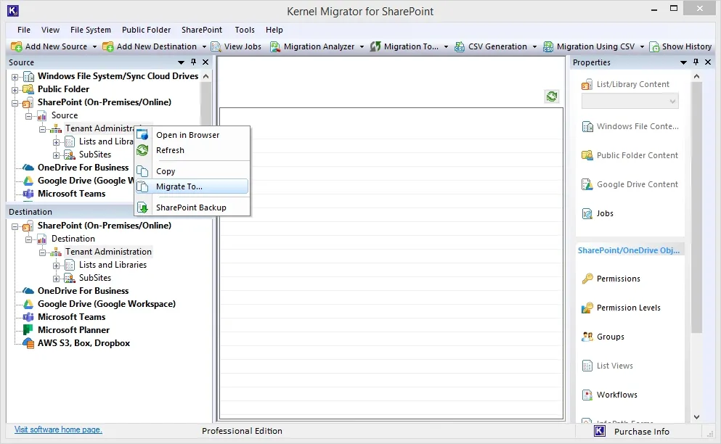
Task: Click the Google Drive Content icon
Action: (x=587, y=184)
